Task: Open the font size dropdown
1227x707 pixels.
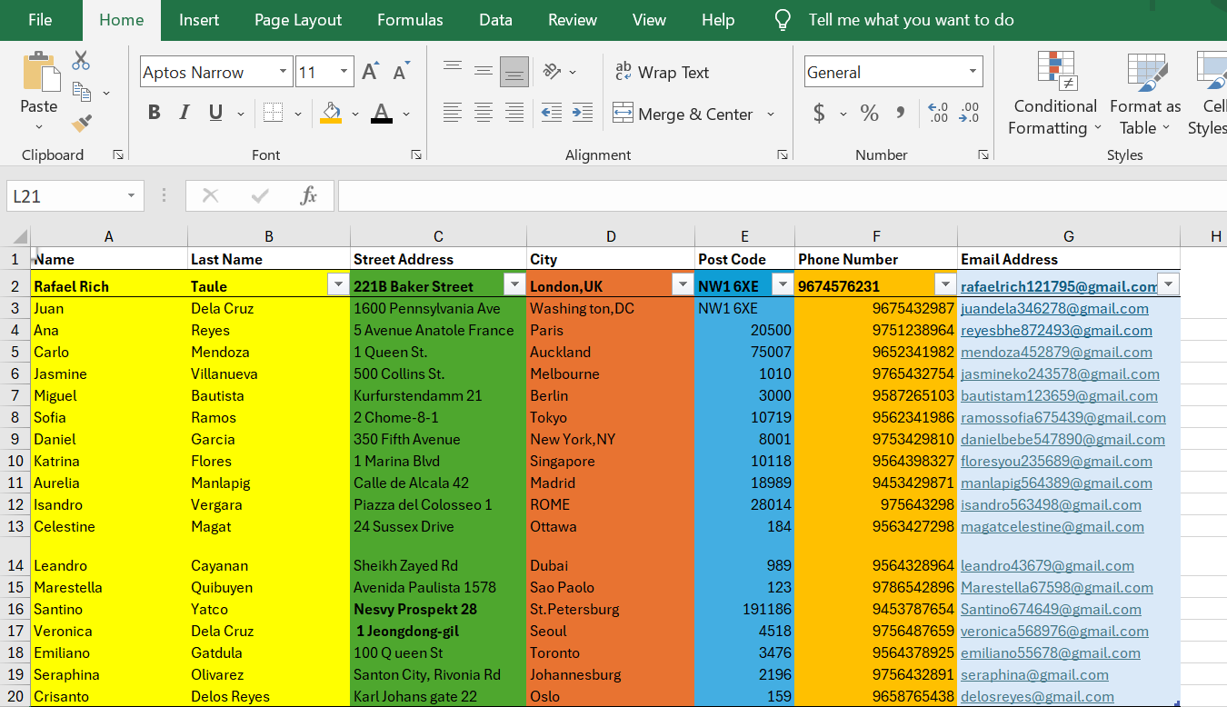Action: pos(344,72)
